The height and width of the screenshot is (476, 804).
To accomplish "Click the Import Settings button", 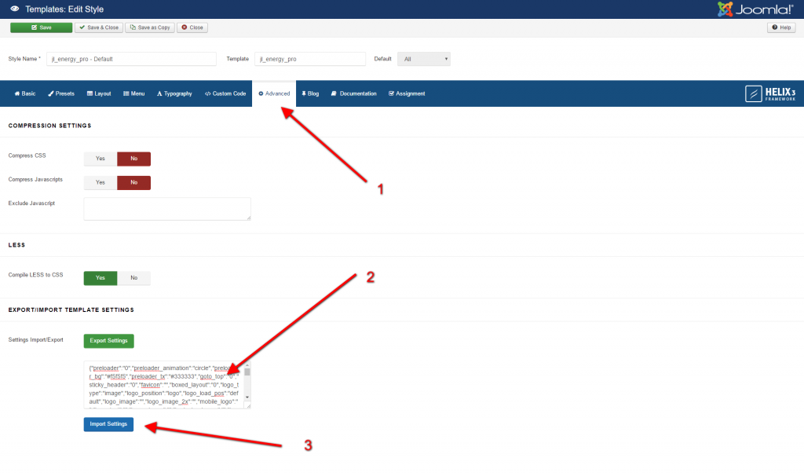I will coord(108,423).
